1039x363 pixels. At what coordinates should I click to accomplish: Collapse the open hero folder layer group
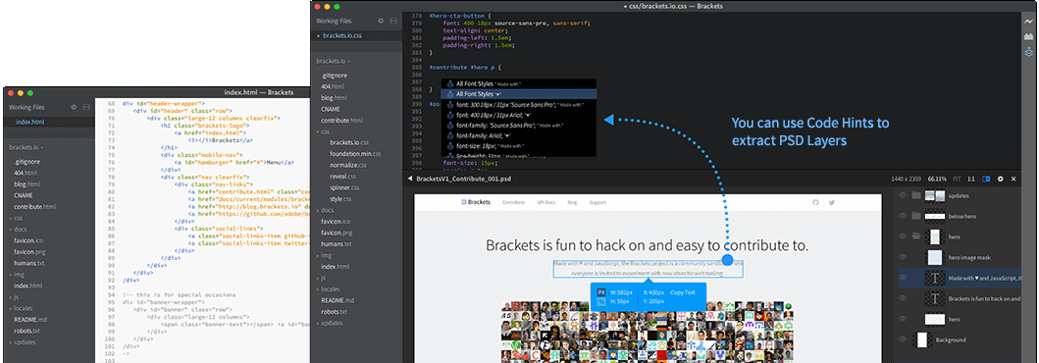click(916, 236)
